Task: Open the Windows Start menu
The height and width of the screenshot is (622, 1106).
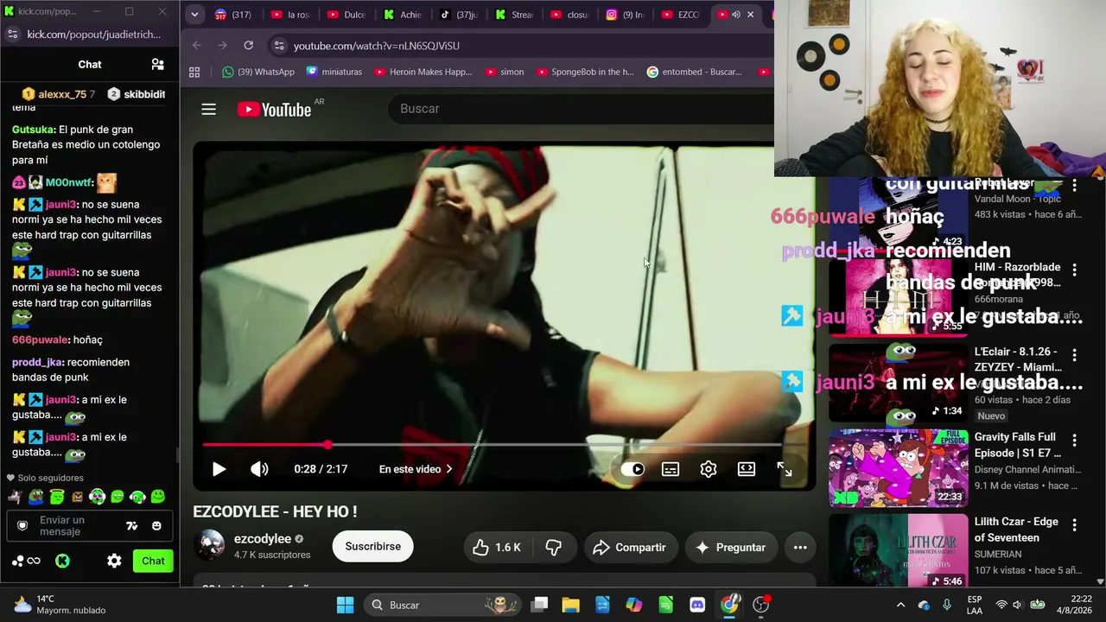Action: (x=345, y=605)
